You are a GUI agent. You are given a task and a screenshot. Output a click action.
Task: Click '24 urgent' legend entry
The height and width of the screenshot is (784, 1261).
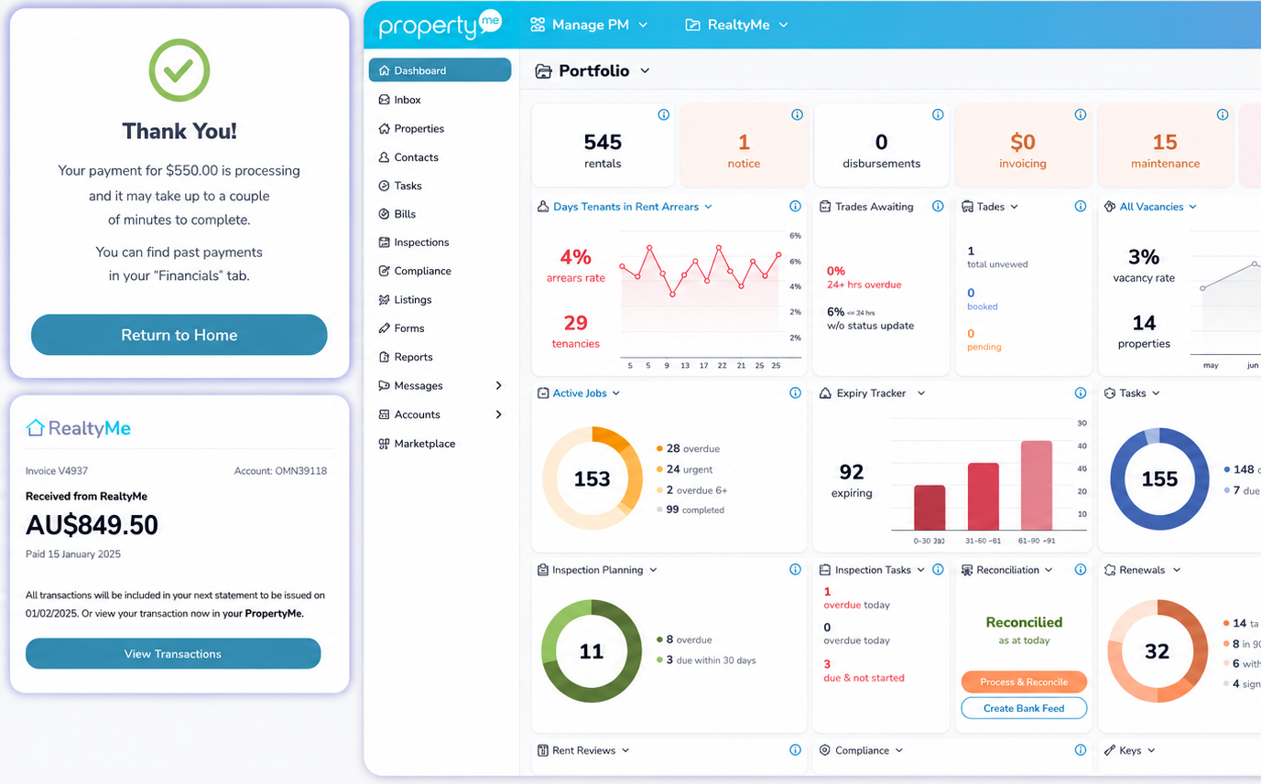[x=684, y=469]
